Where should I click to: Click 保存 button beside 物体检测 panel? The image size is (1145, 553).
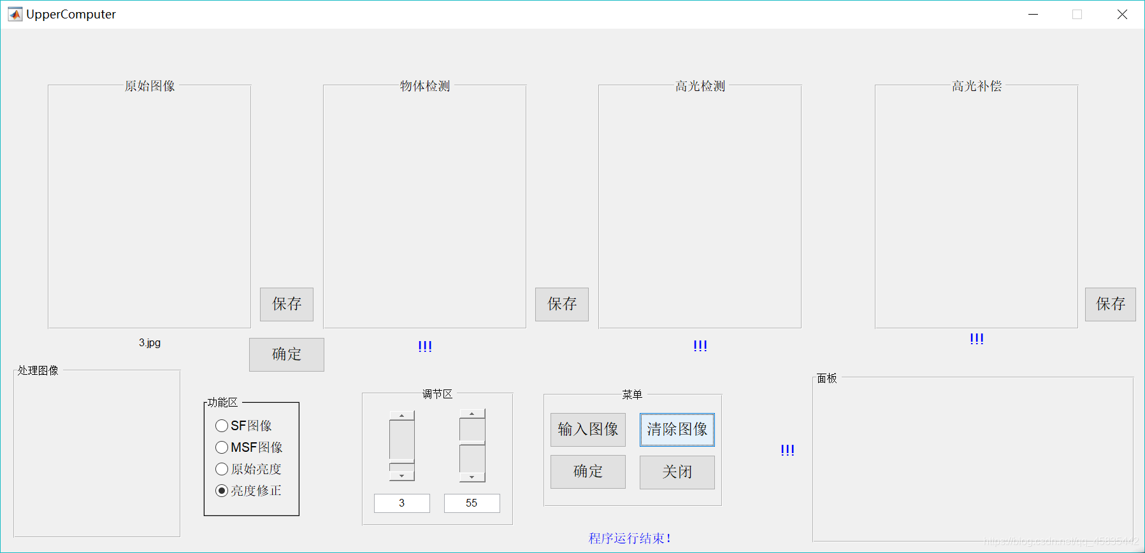pos(562,304)
